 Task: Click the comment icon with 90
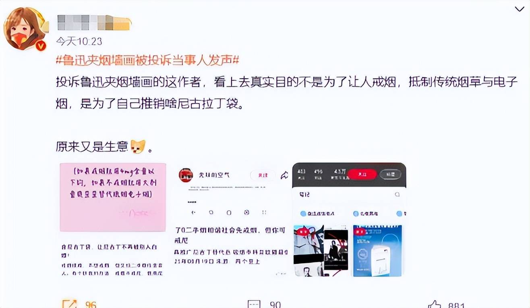point(254,304)
